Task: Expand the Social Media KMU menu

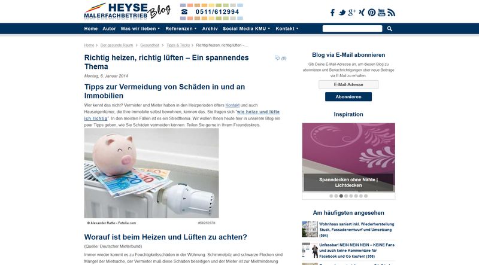Action: click(x=246, y=29)
